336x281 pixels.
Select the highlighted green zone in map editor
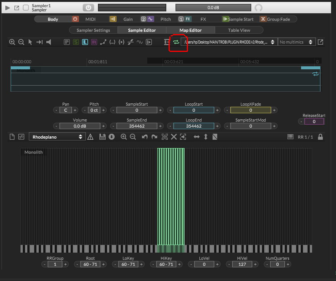tap(171, 197)
